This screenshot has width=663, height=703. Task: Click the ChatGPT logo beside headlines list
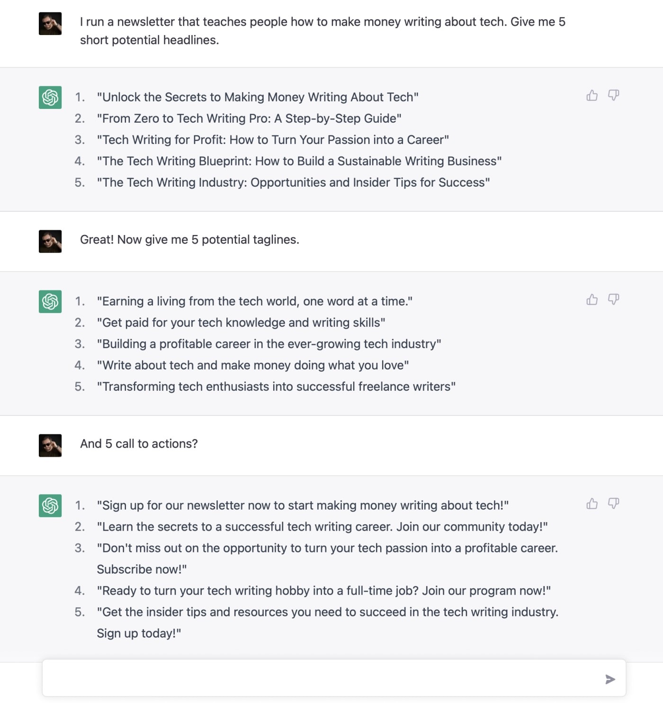tap(50, 98)
